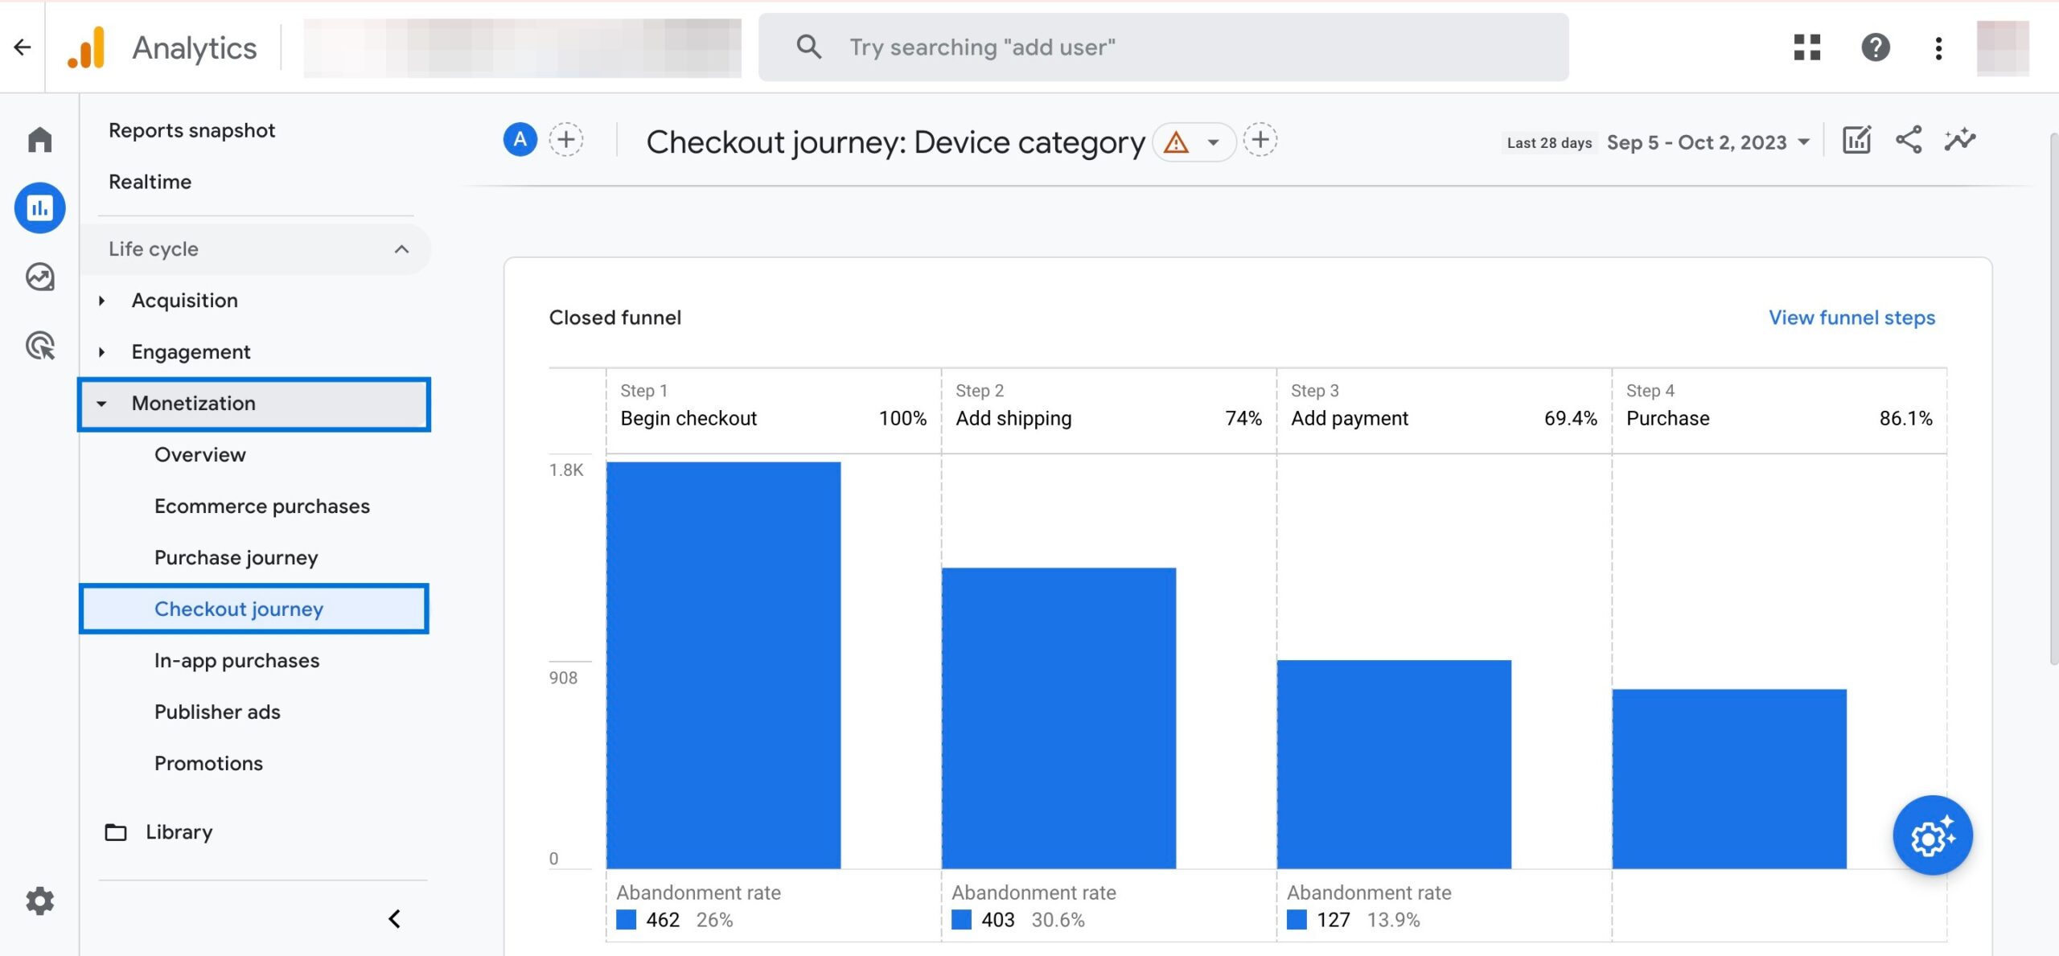Image resolution: width=2059 pixels, height=956 pixels.
Task: Click the Add payment funnel bar
Action: [1394, 764]
